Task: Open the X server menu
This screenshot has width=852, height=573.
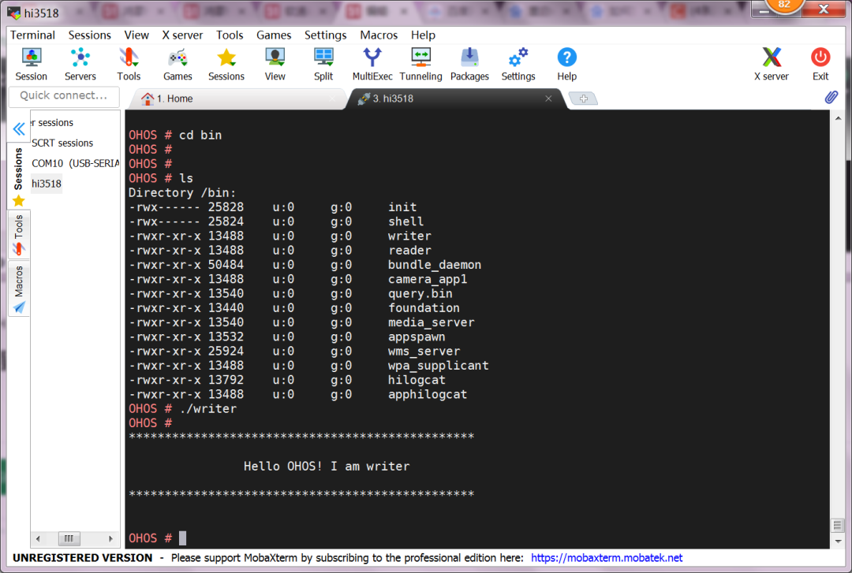Action: [x=182, y=35]
